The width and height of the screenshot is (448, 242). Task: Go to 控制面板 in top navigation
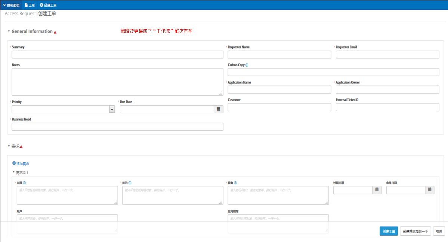tap(11, 5)
